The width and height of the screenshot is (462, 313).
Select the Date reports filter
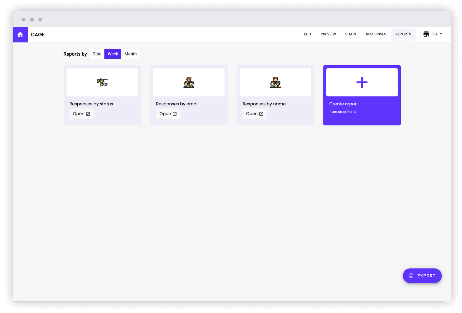(x=97, y=54)
